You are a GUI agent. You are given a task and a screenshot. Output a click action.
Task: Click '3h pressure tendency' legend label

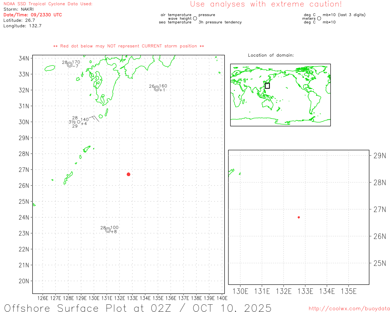[x=220, y=22]
